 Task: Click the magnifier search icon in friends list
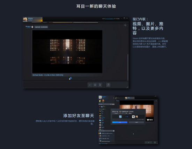tap(110, 104)
